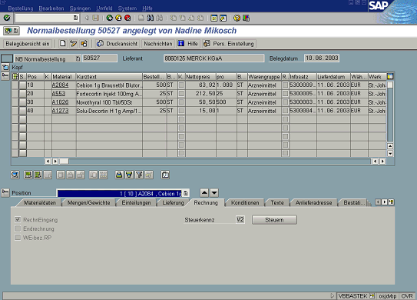Click the Set filter funnel icon
417x300 pixels.
click(x=139, y=175)
